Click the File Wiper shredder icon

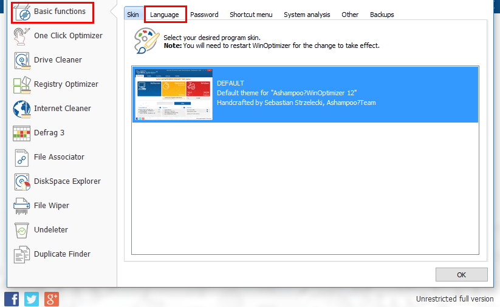22,206
